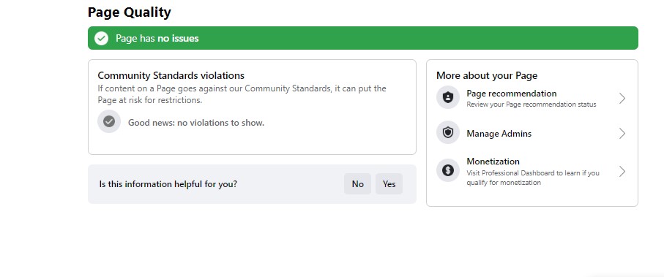Click the white checkmark in green banner
The image size is (664, 277).
[101, 38]
